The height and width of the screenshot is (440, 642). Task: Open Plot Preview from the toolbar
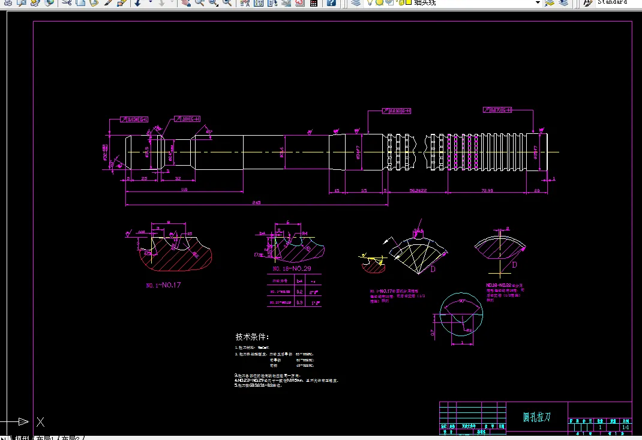click(21, 2)
